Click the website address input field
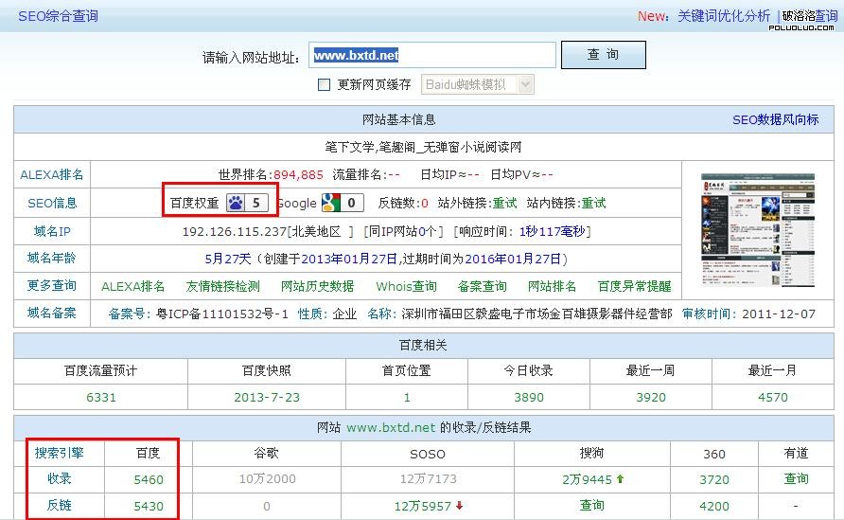844x520 pixels. pyautogui.click(x=432, y=55)
